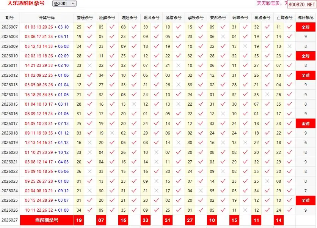This screenshot has height=228, width=317.
Task: Click the 800820.NET site box
Action: click(x=302, y=5)
